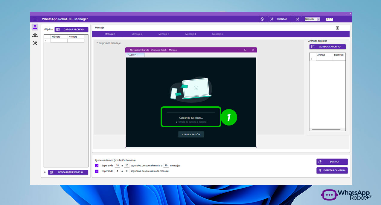Click the chat loading progress bar
381x205 pixels.
pos(191,112)
